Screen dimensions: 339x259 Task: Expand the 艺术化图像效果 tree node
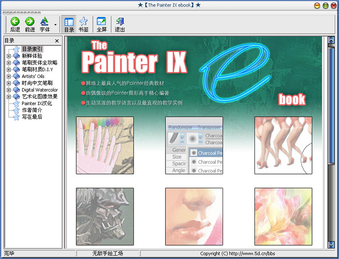pos(8,97)
